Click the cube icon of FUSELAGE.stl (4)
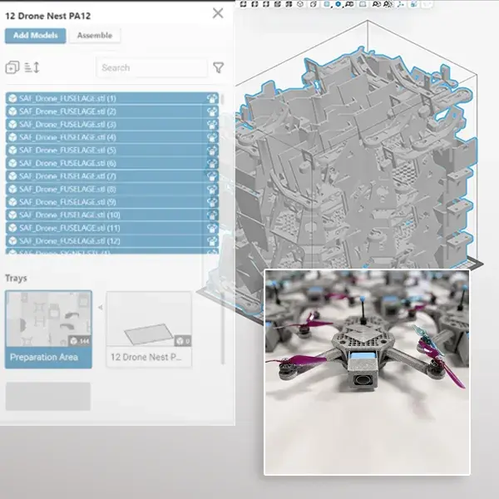Screen dimensions: 499x499 [12, 137]
